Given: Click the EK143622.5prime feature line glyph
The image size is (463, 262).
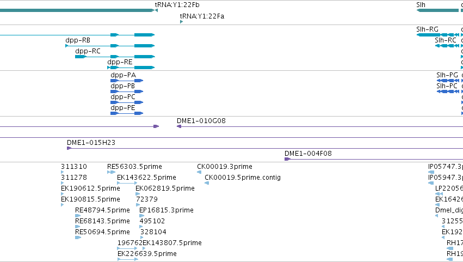Looking at the screenshot, I should [x=127, y=183].
